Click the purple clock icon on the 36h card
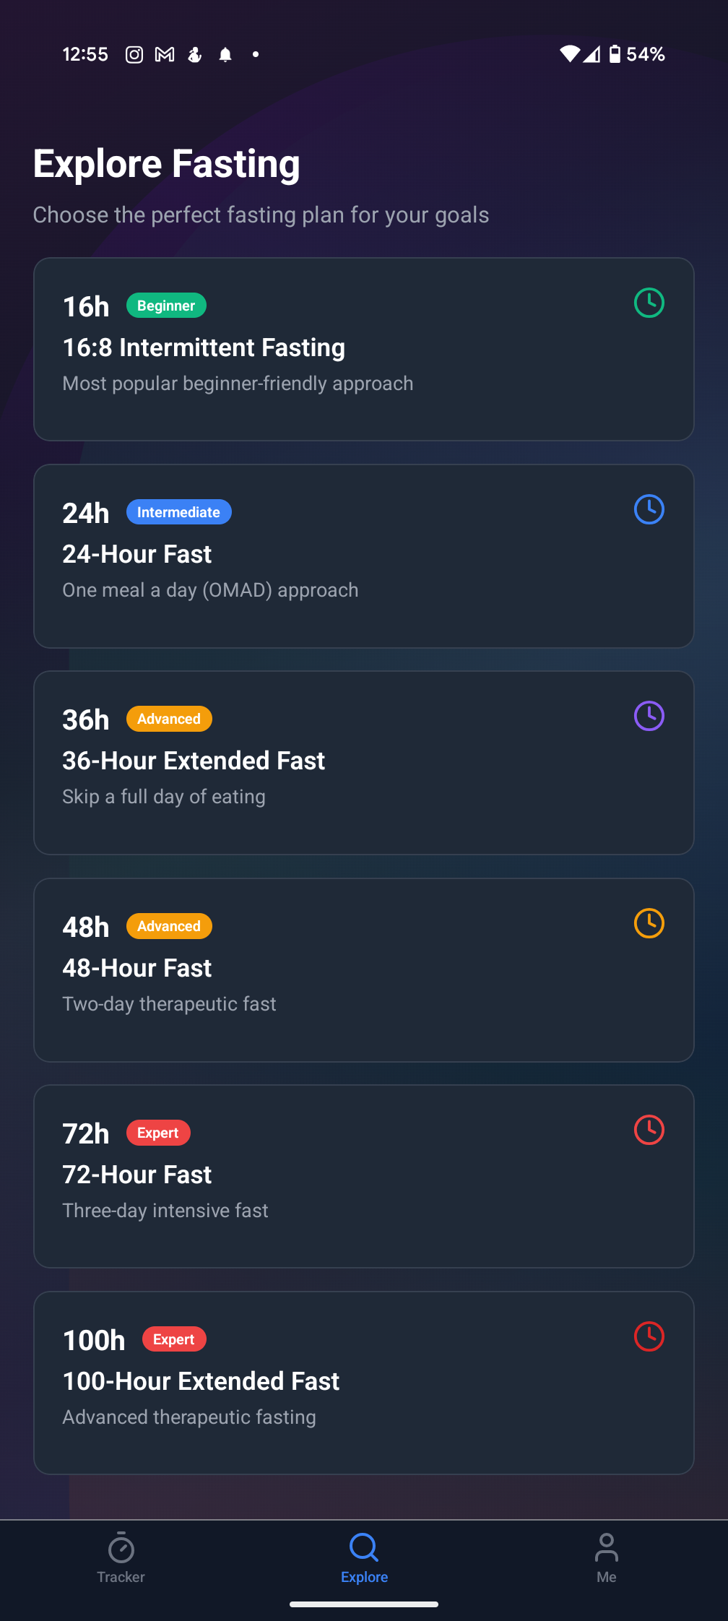The width and height of the screenshot is (728, 1621). [x=649, y=716]
